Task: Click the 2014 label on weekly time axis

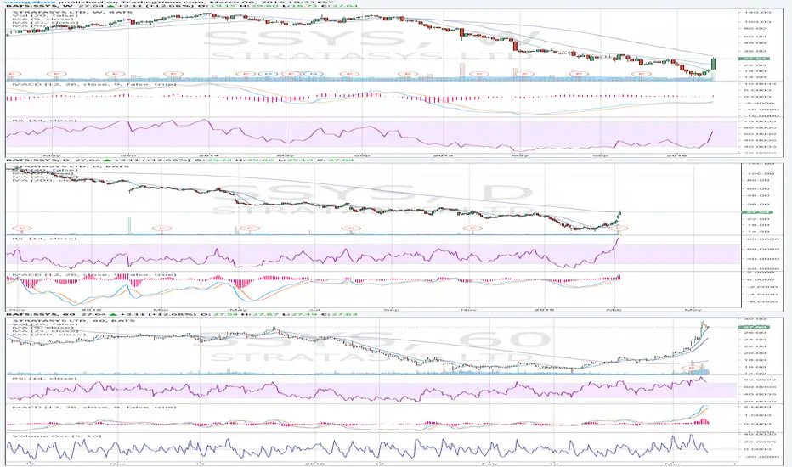Action: [x=208, y=155]
